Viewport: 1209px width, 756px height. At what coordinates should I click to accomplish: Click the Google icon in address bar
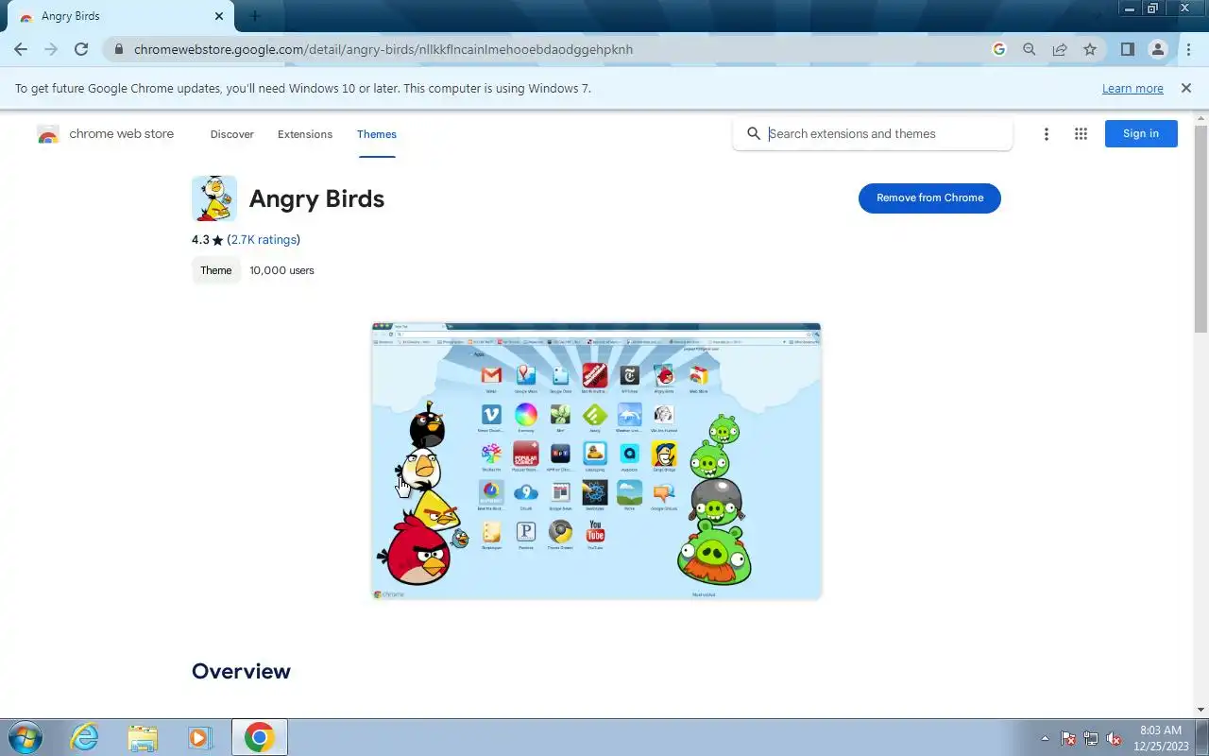pyautogui.click(x=999, y=49)
